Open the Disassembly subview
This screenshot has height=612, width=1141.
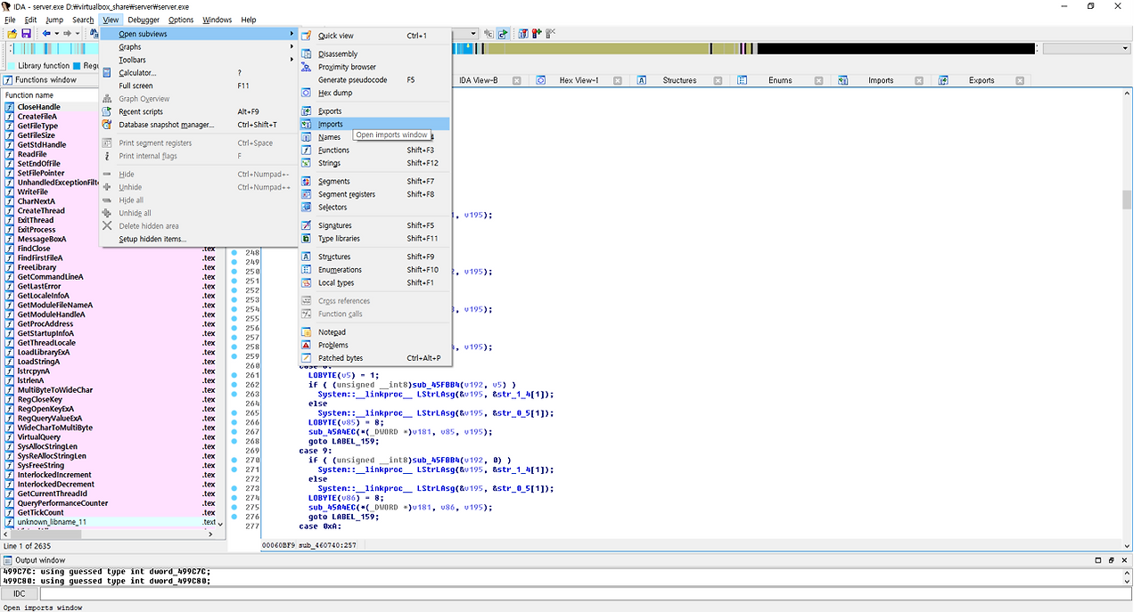pyautogui.click(x=374, y=54)
